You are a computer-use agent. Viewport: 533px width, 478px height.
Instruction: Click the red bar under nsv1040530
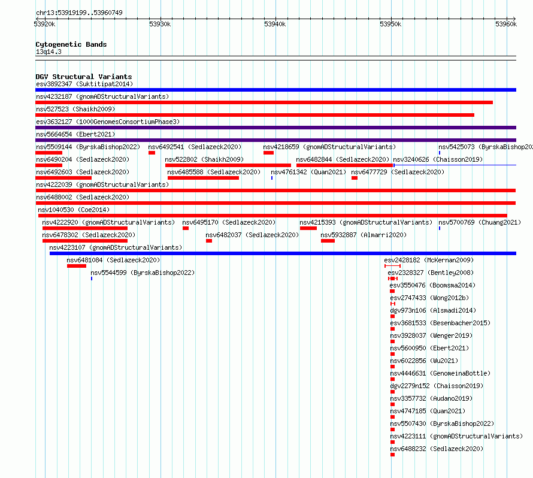(272, 216)
